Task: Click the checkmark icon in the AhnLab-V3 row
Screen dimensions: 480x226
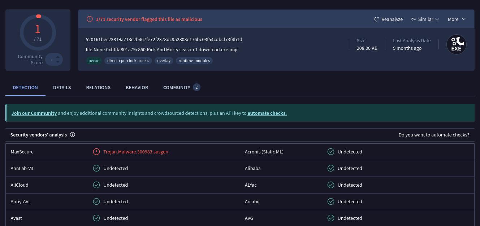Action: coord(96,168)
